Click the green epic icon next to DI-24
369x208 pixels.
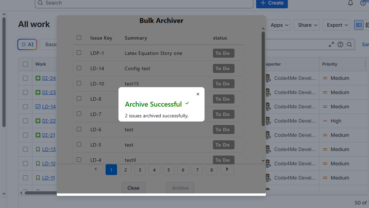tap(37, 78)
